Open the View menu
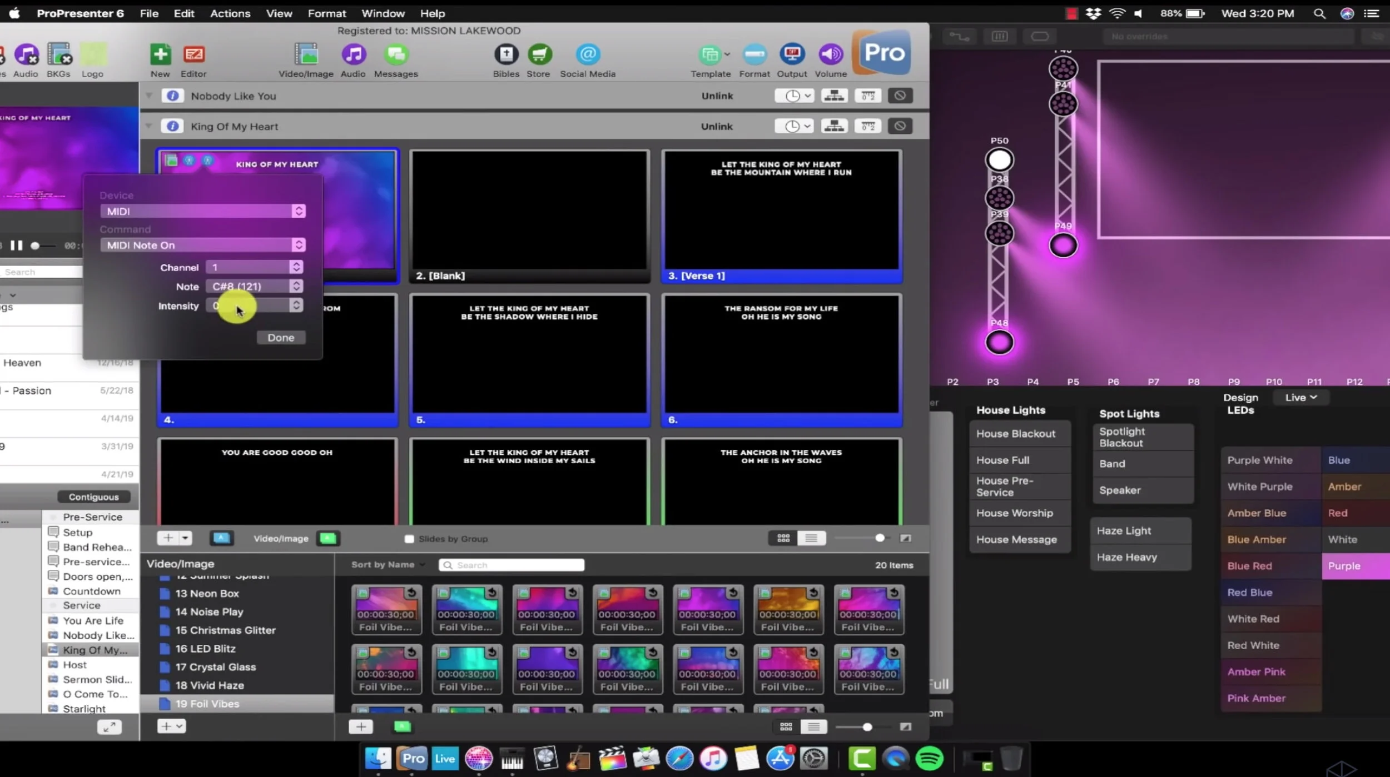 click(279, 13)
